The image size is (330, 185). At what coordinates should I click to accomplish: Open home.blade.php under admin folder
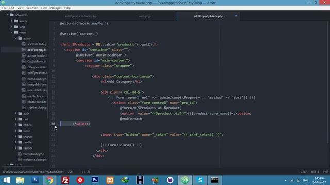[x=37, y=79]
